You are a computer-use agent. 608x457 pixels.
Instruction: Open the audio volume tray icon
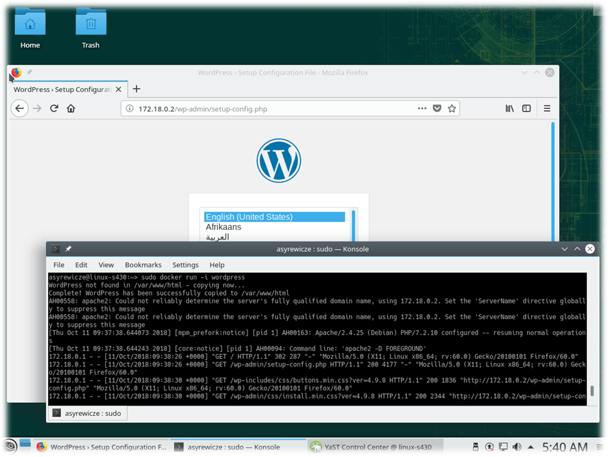pos(517,447)
